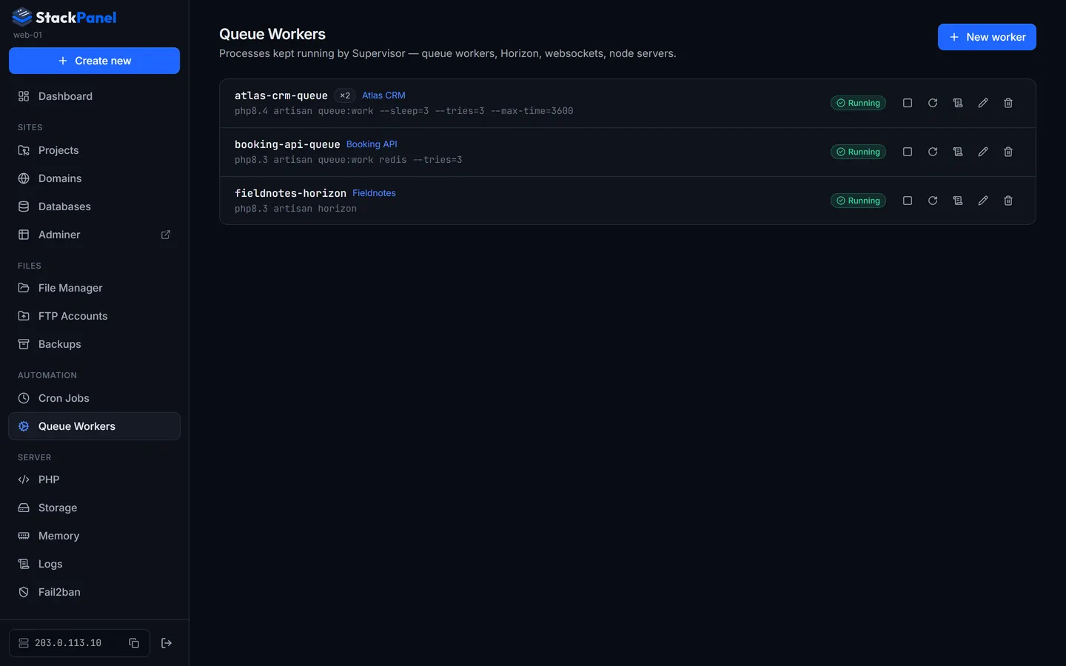Open Memory page
This screenshot has height=666, width=1066.
94,536
